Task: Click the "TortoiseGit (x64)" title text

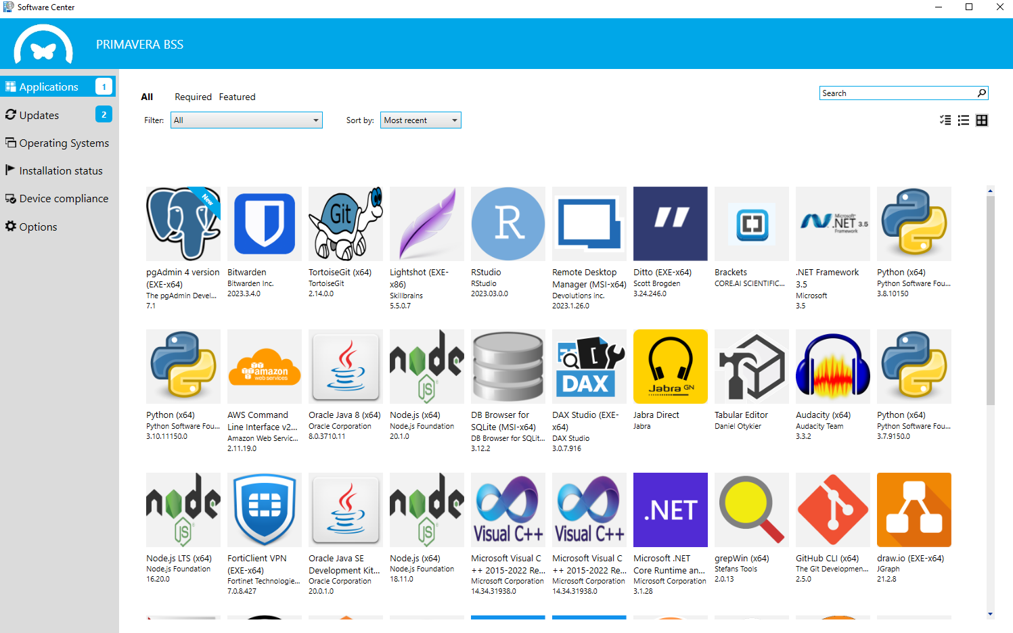Action: point(340,273)
